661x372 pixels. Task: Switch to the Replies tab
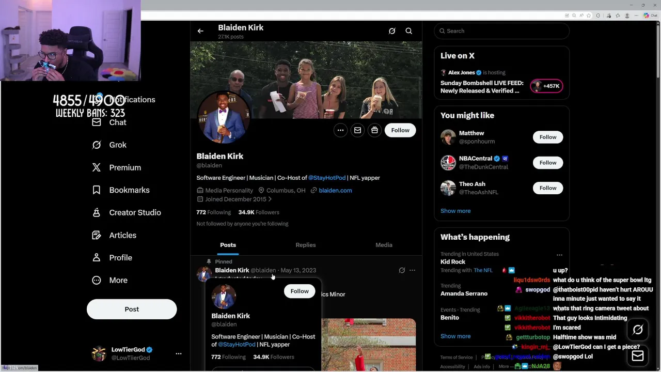click(x=306, y=245)
